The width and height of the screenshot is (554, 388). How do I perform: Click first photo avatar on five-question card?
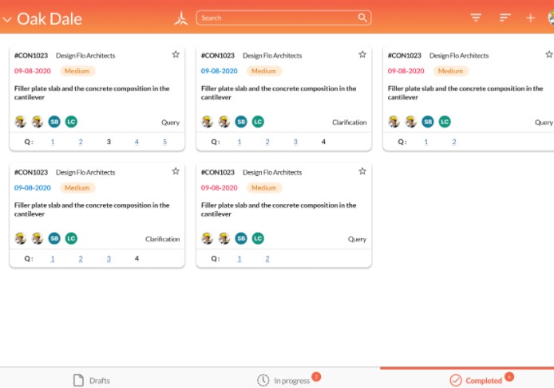(21, 122)
